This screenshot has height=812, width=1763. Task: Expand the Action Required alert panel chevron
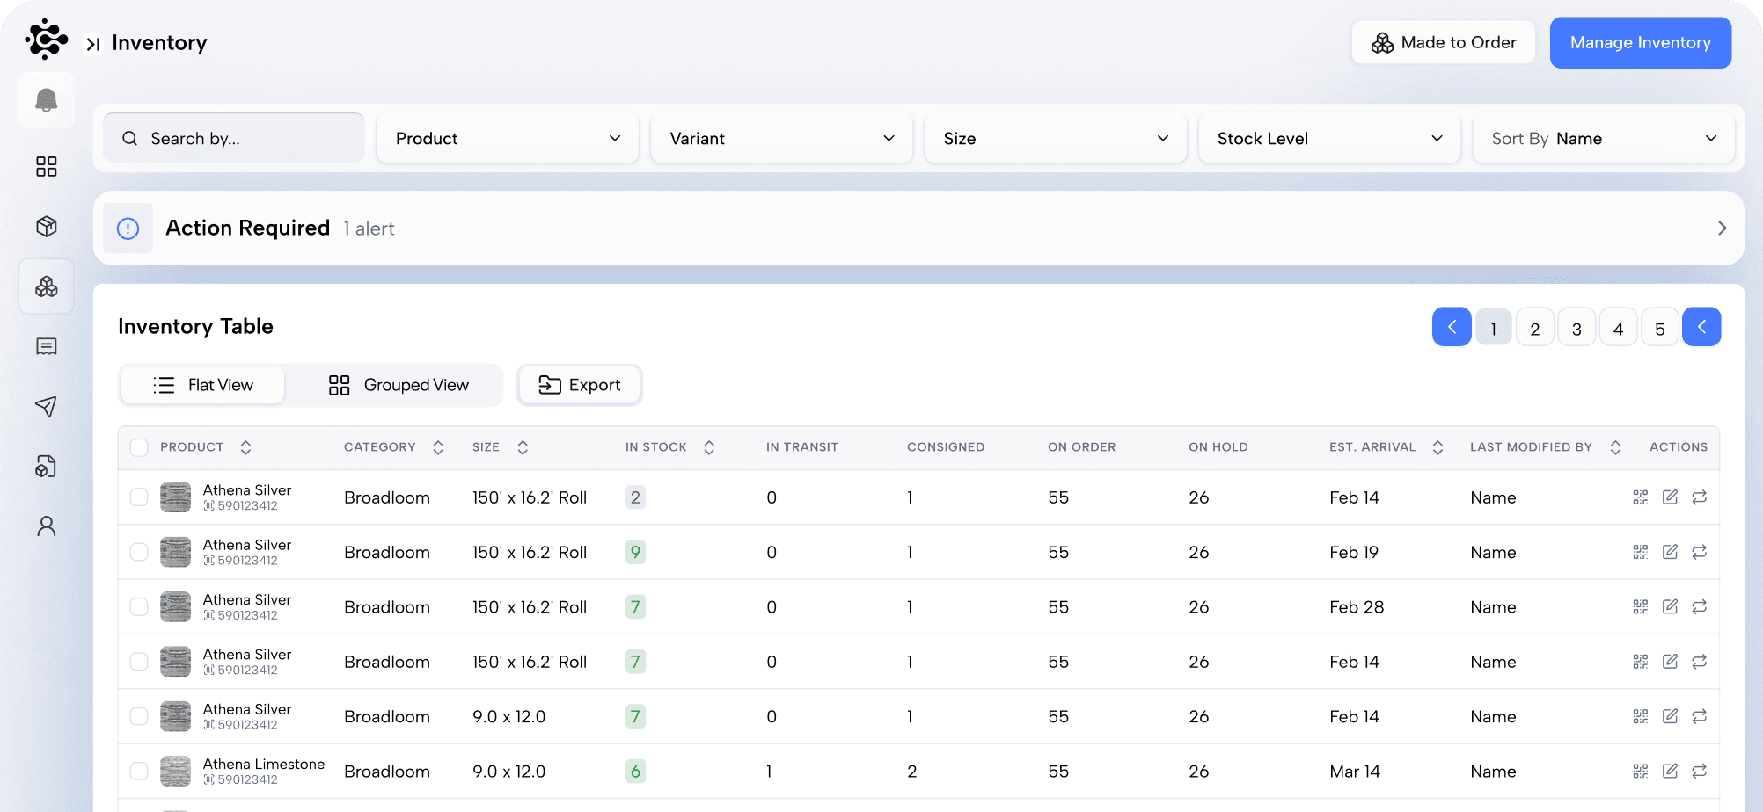click(x=1722, y=228)
